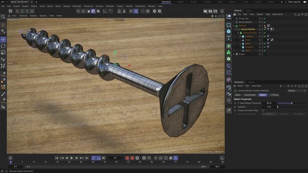Open Objects manager search icon
The height and width of the screenshot is (173, 308).
click(x=295, y=14)
